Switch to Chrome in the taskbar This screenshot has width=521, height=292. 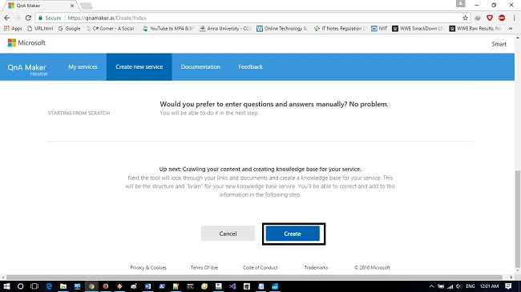click(x=91, y=286)
